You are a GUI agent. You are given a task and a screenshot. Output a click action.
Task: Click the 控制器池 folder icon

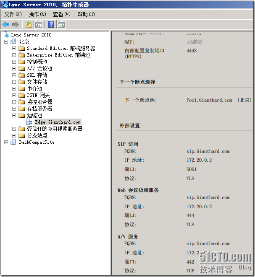21,62
